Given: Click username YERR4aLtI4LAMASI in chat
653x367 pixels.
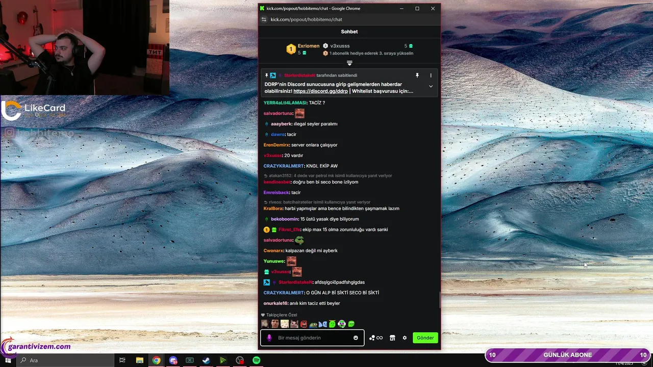Looking at the screenshot, I should coord(285,103).
